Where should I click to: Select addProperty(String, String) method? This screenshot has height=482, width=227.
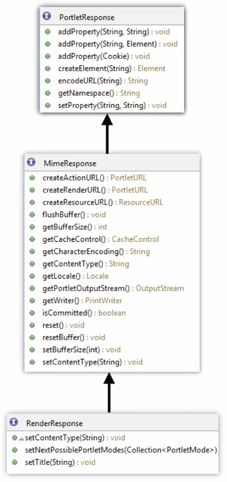click(x=114, y=32)
